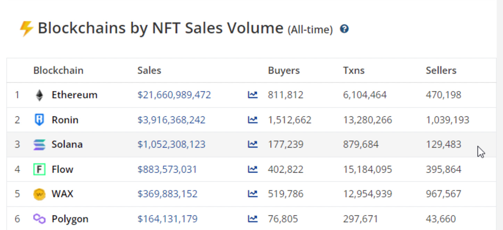
Task: Click Ronin sellers count 1,039,193
Action: (x=447, y=120)
